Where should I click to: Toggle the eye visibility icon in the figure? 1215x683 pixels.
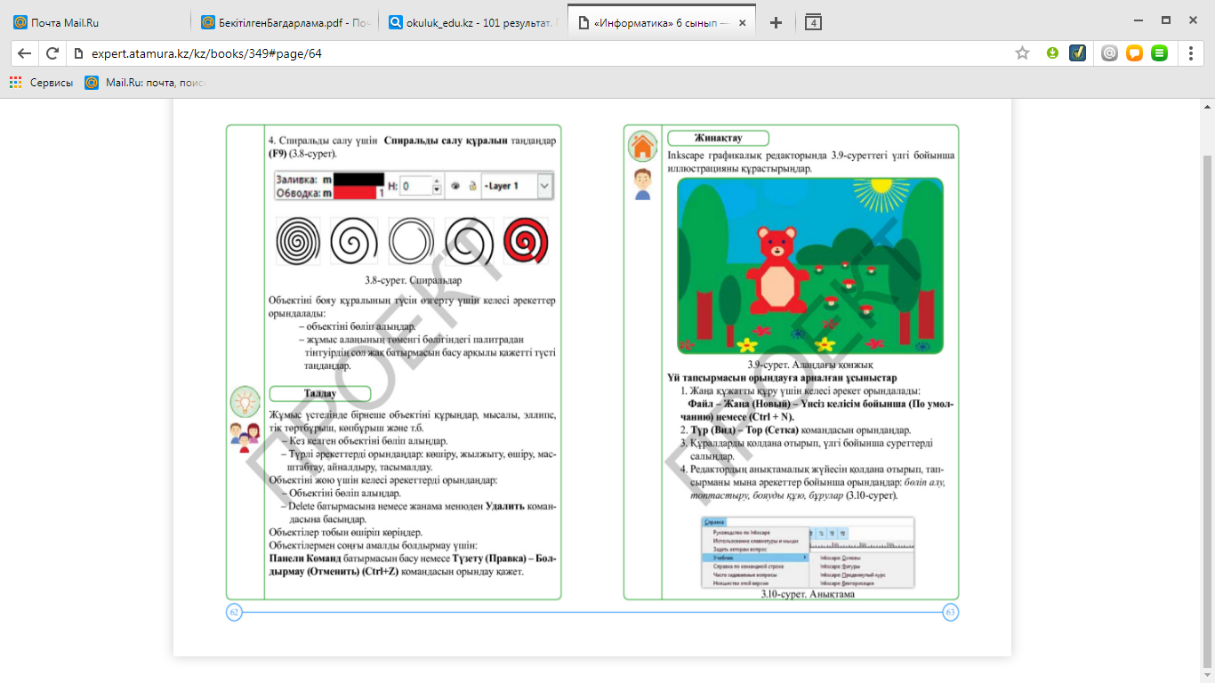tap(455, 187)
